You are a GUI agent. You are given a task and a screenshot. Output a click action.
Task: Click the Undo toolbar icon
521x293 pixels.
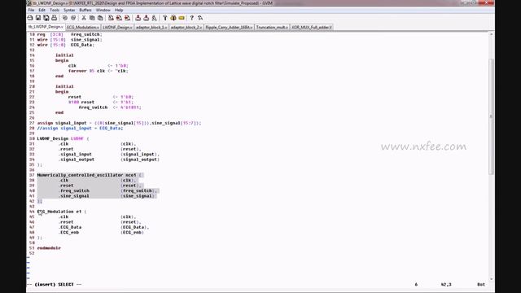pyautogui.click(x=65, y=18)
